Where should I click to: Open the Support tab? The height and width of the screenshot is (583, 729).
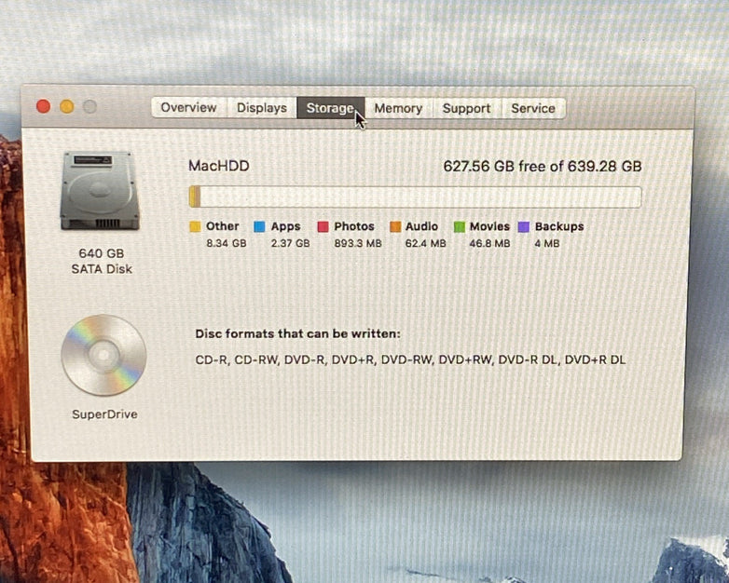click(x=467, y=108)
